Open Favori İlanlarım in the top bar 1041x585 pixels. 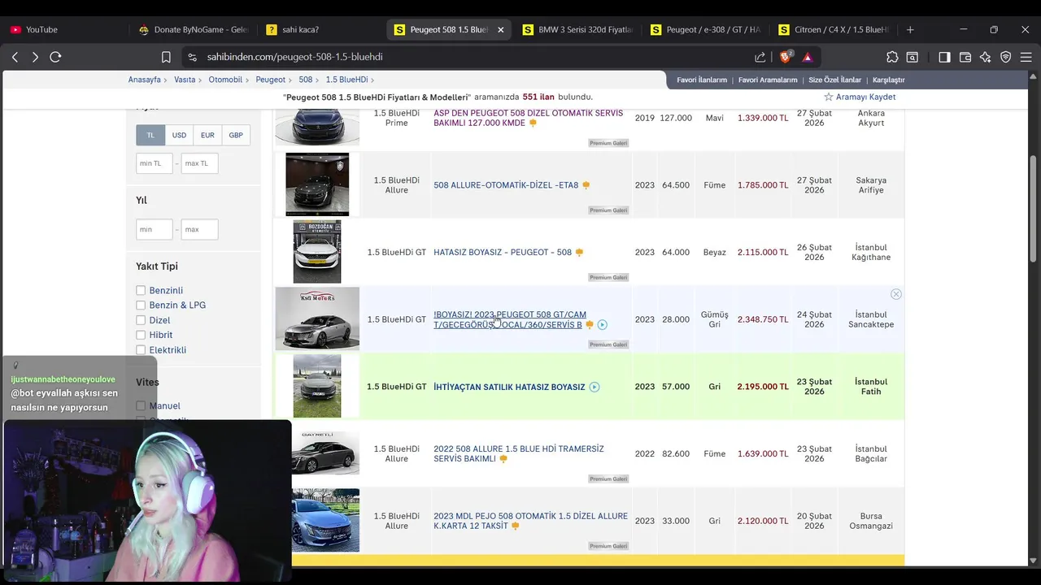pos(702,80)
